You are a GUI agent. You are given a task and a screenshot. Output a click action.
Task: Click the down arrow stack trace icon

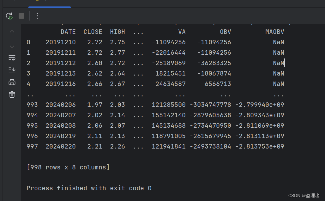tap(12, 45)
